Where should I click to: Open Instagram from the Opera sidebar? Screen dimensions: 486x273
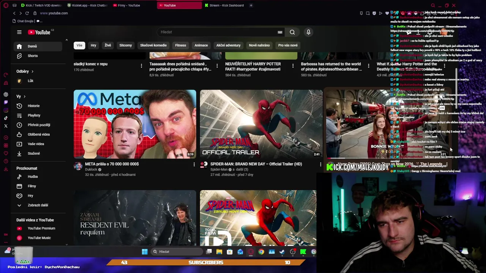click(6, 110)
